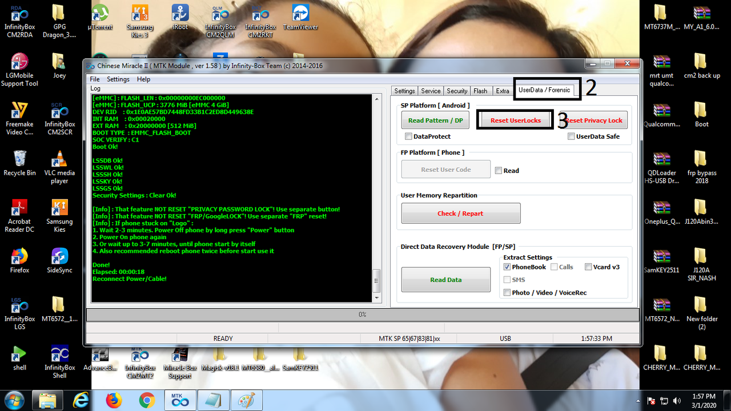Click log scrollbar down arrow

tap(376, 297)
